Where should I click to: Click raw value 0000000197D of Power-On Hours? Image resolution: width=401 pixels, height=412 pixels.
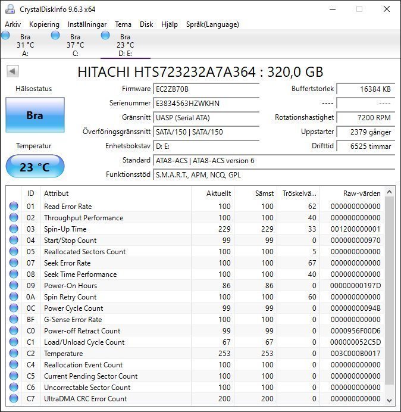[355, 285]
